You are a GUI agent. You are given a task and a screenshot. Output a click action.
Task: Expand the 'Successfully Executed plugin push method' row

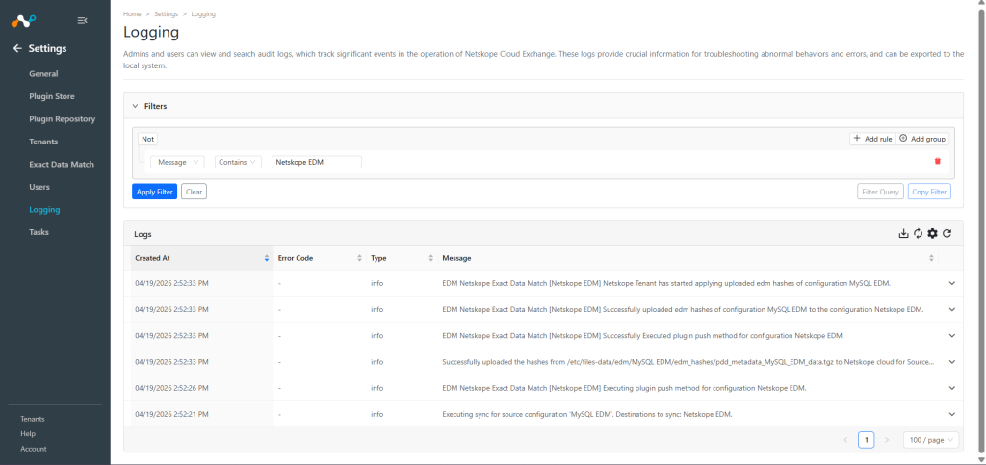[x=952, y=336]
